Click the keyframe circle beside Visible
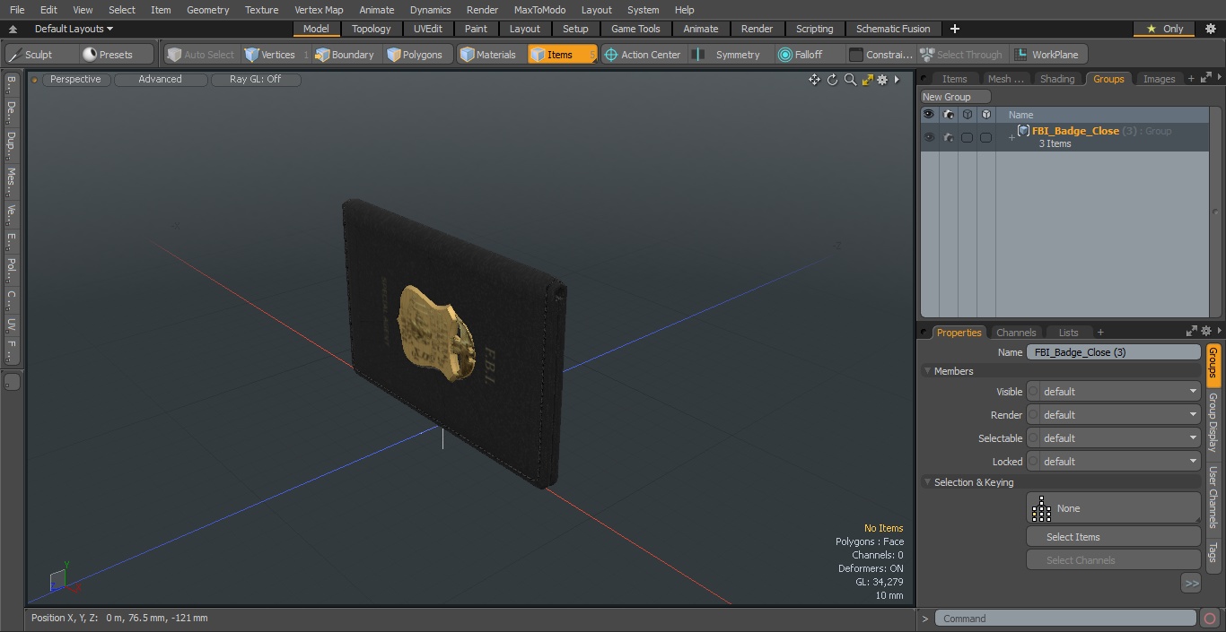The height and width of the screenshot is (632, 1226). [x=1033, y=392]
